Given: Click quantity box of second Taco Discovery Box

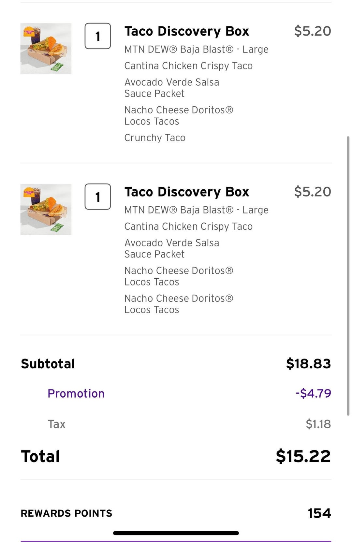Looking at the screenshot, I should (98, 197).
